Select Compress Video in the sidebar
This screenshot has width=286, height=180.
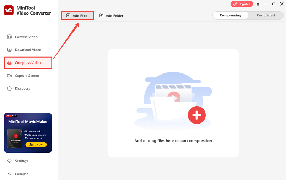28,63
